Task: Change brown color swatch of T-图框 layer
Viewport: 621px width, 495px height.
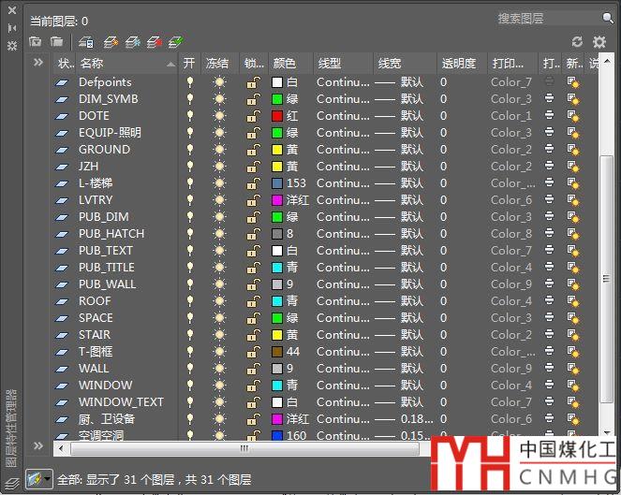Action: point(277,352)
